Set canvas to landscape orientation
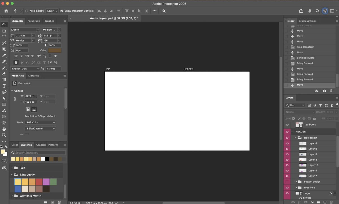 34,109
